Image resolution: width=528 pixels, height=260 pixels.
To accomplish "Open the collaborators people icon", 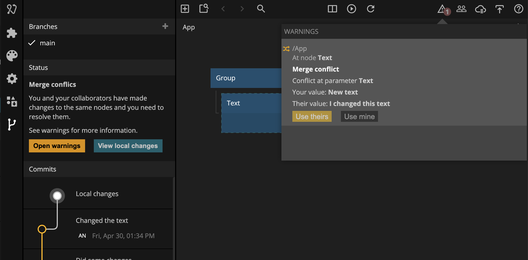I will [461, 9].
